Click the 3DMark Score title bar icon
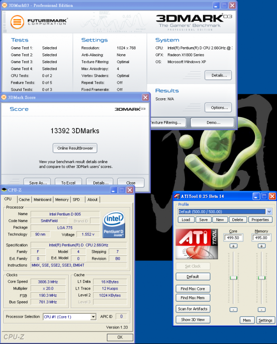The image size is (277, 344). click(4, 97)
